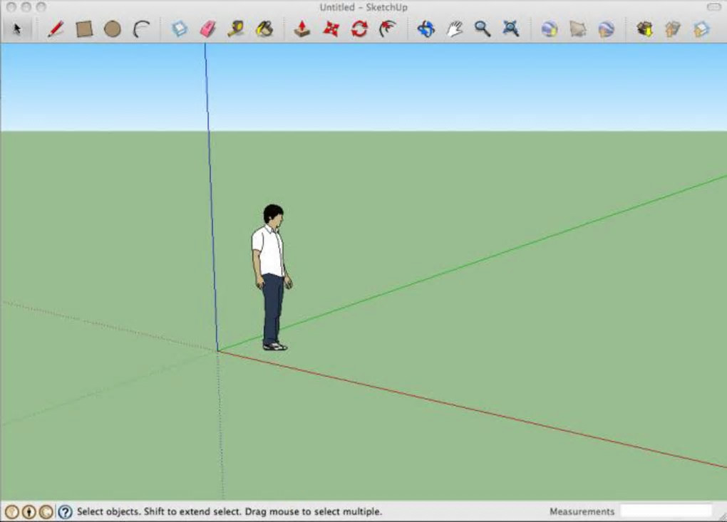Select the Orbit tool

426,29
